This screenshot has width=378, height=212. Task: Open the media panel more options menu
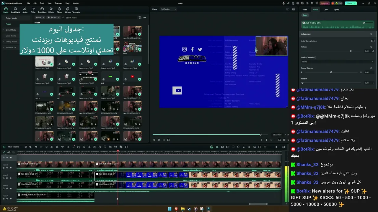click(145, 18)
